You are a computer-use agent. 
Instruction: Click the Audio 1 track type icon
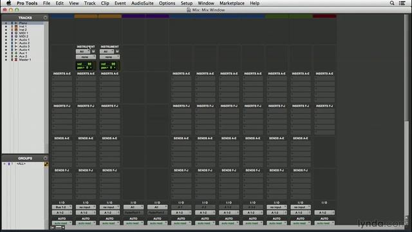(16, 40)
